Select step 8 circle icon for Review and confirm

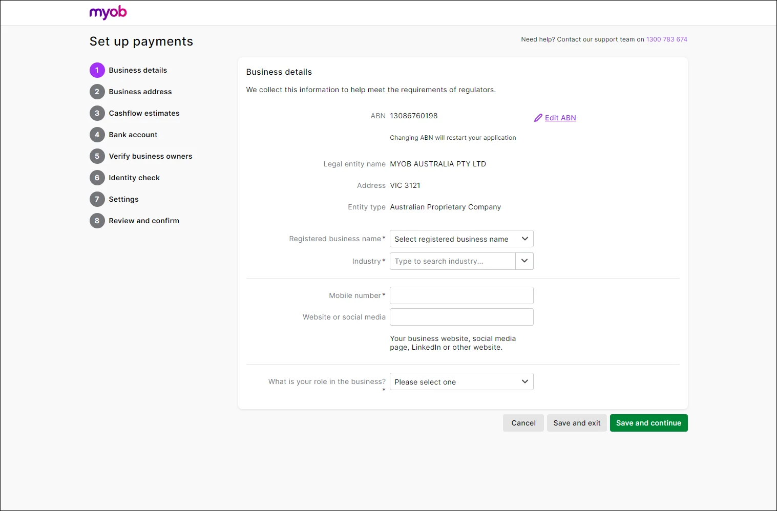97,221
